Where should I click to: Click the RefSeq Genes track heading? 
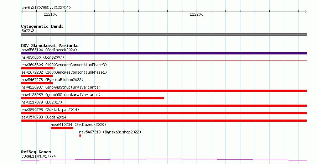pyautogui.click(x=36, y=152)
